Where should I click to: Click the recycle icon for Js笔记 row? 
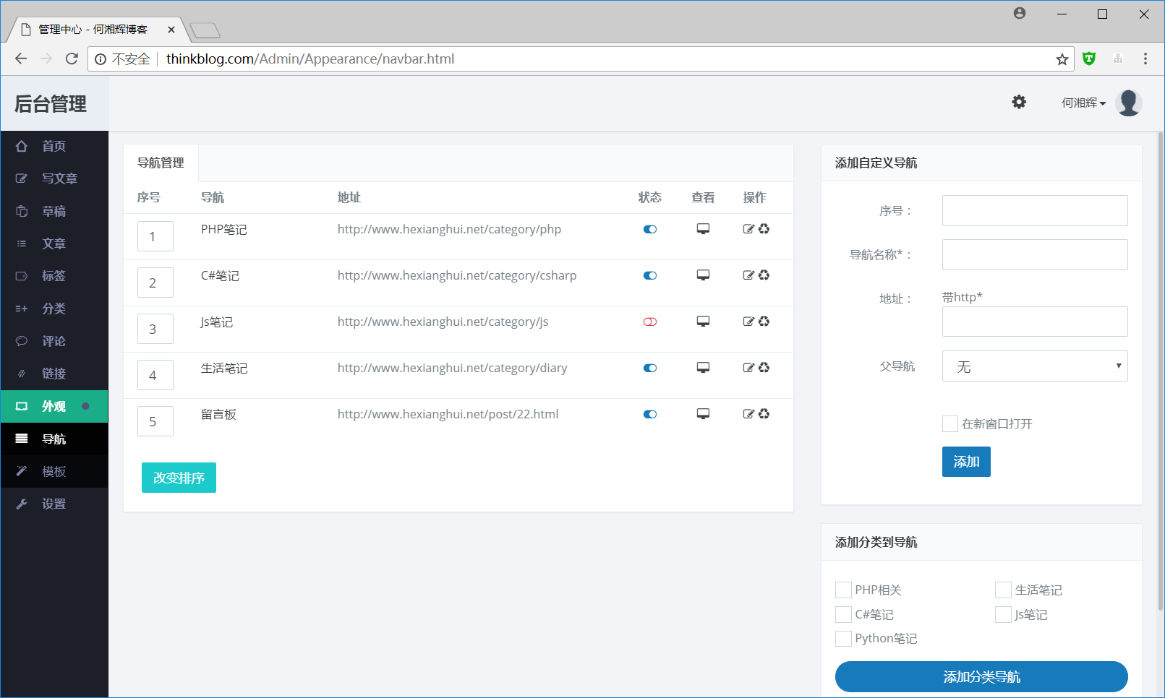(764, 322)
